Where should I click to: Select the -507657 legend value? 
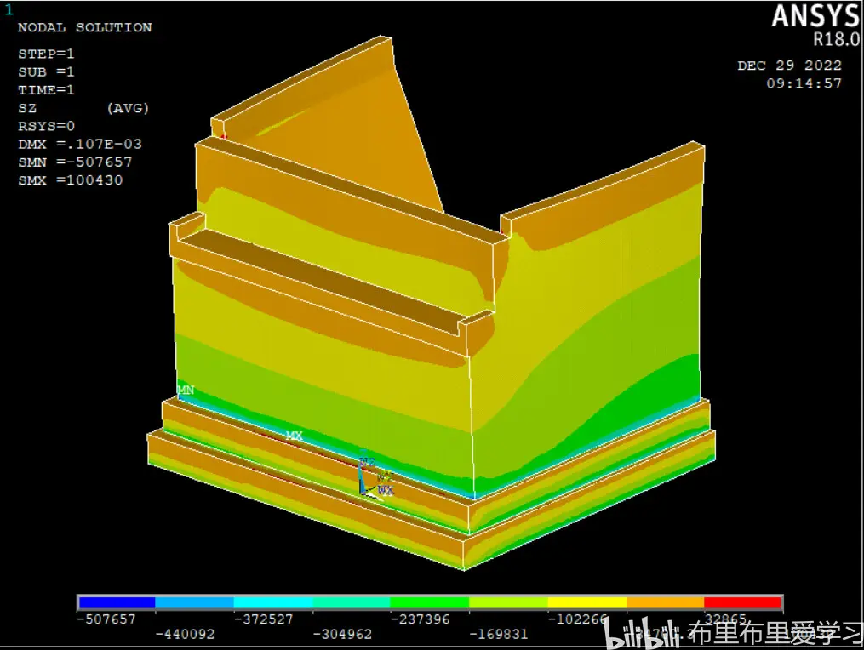[106, 619]
